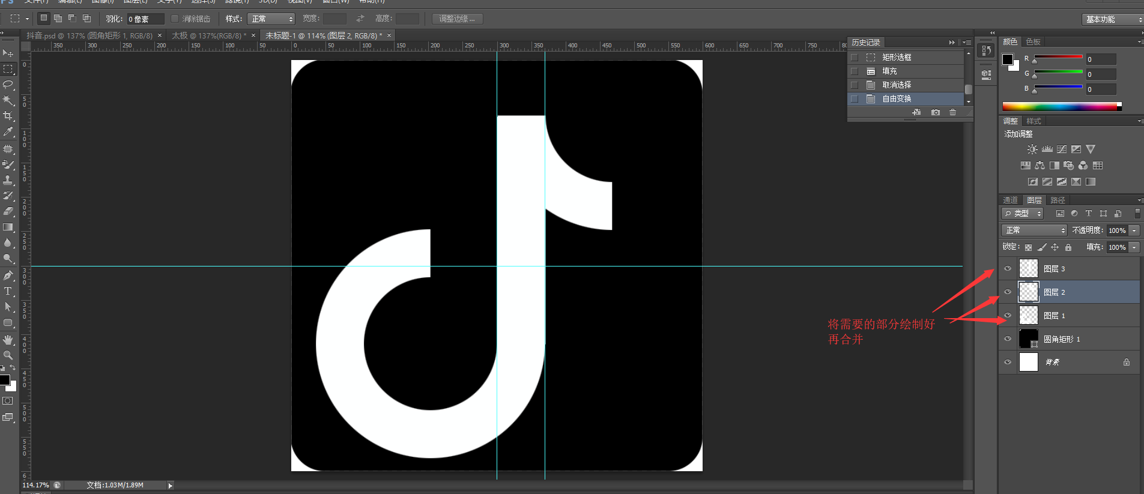Select the Eraser tool
This screenshot has height=494, width=1144.
(8, 211)
